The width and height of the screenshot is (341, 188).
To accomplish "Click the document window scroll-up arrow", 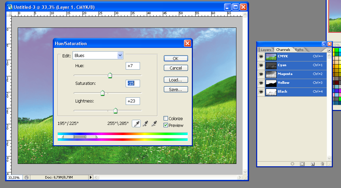I will click(245, 15).
